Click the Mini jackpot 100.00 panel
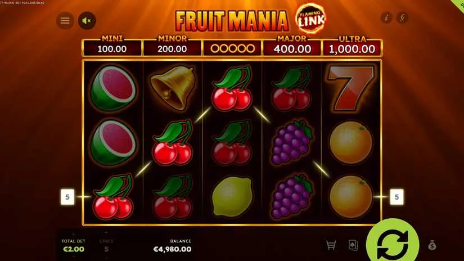 coord(112,47)
